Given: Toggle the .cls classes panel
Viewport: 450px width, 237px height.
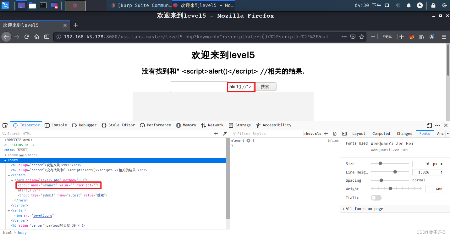Looking at the screenshot, I should click(x=317, y=134).
